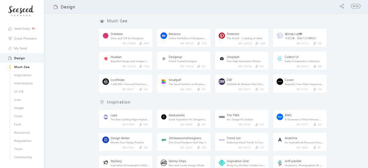The image size is (368, 168).
Task: Go to Inspiration subcategory in sidebar
Action: [22, 75]
